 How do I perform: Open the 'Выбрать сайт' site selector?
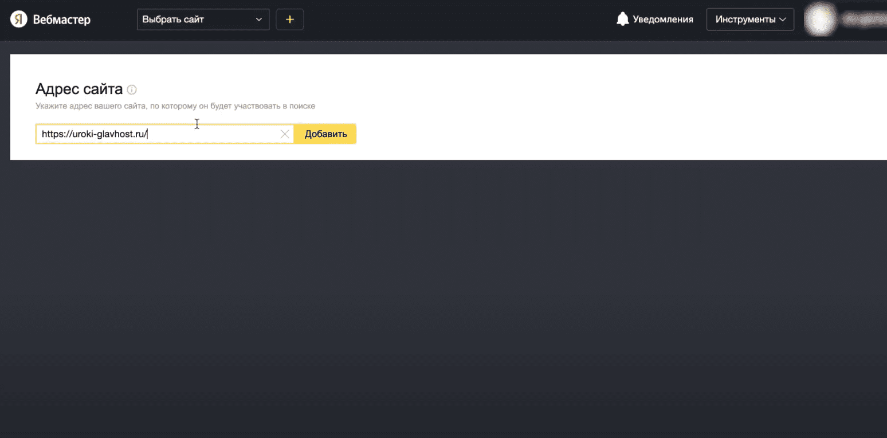click(x=195, y=19)
